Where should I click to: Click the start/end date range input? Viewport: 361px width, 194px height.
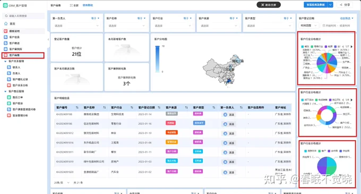click(337, 26)
